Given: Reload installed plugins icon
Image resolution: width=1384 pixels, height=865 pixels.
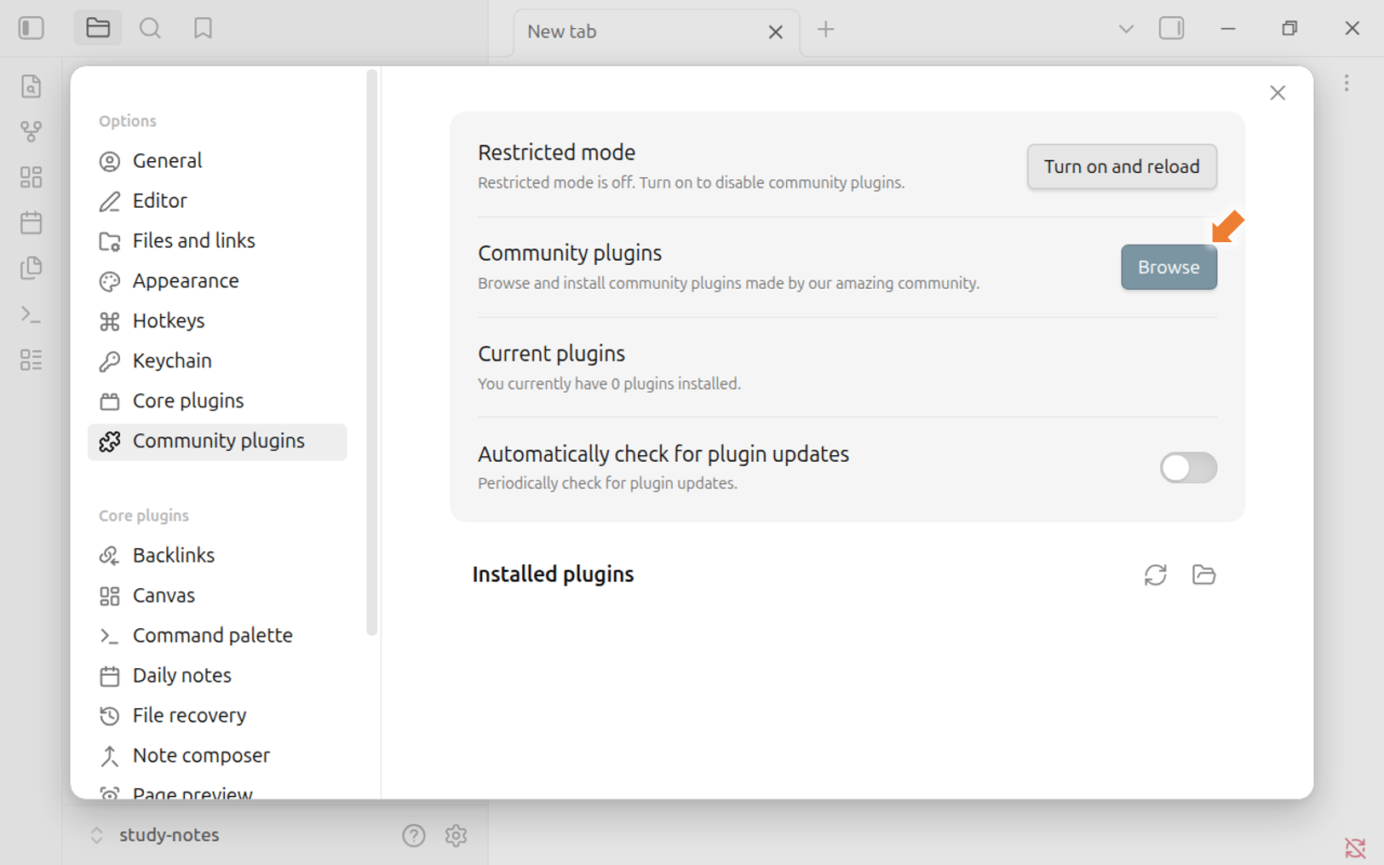Looking at the screenshot, I should (x=1155, y=575).
